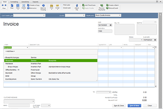Expand the Terms dropdown

click(141, 40)
